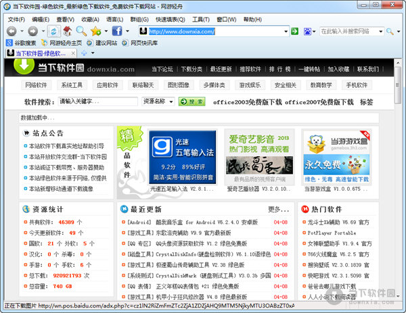Open the address bar URL dropdown
Image resolution: width=406 pixels, height=313 pixels.
286,32
